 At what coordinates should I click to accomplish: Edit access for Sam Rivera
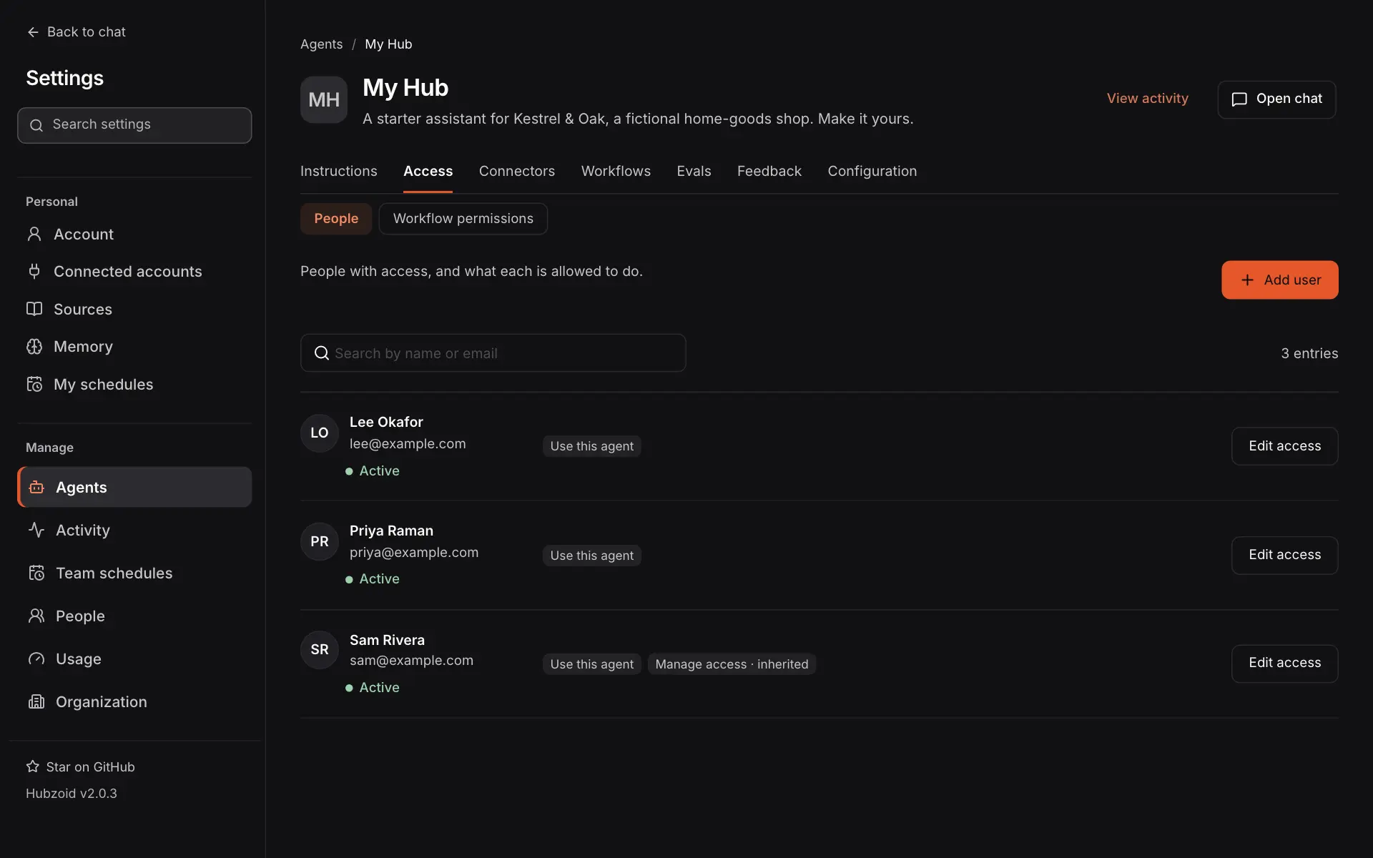[x=1284, y=664]
